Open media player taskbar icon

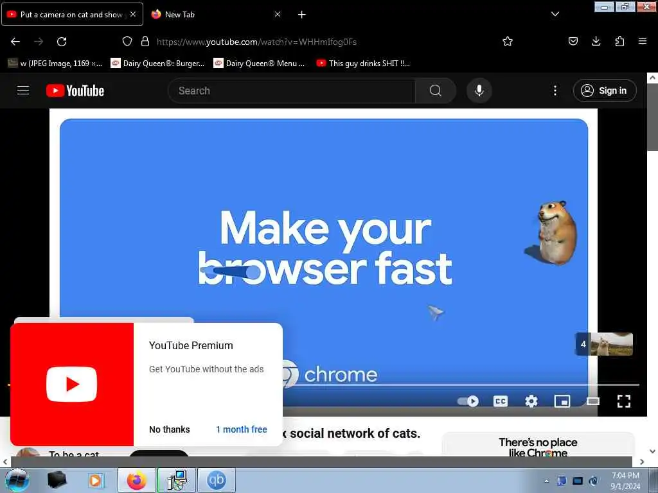96,480
